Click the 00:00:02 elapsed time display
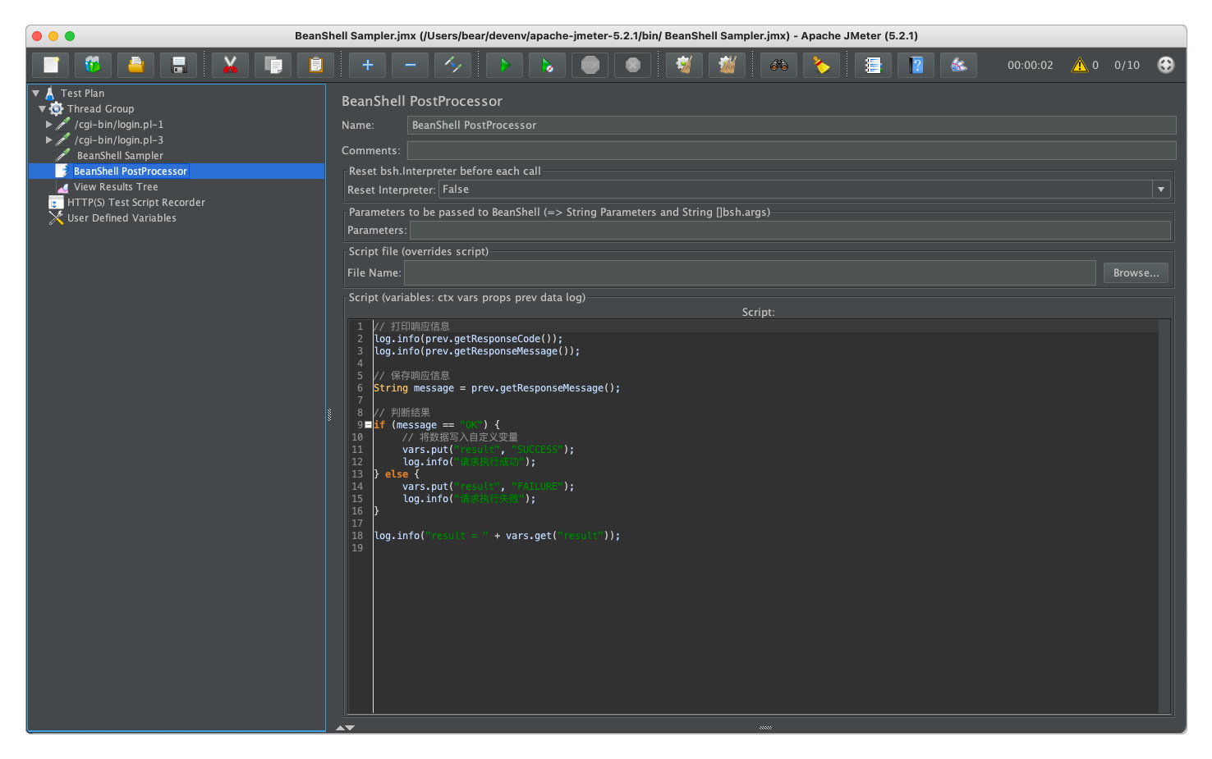Screen dimensions: 1212x759 point(1030,65)
